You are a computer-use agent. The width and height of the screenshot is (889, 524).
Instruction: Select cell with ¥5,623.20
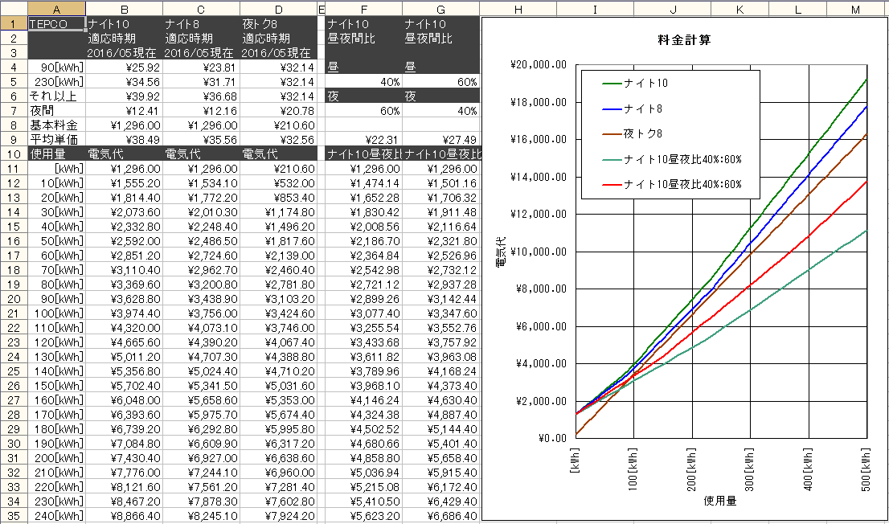point(363,516)
